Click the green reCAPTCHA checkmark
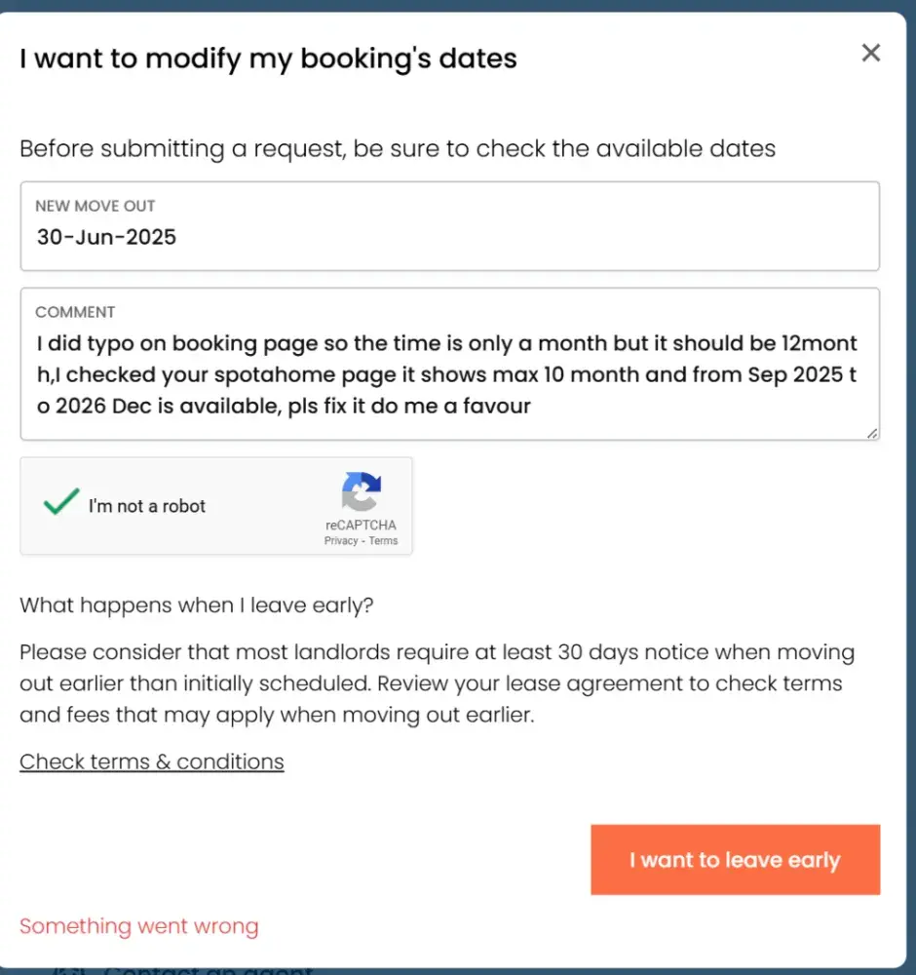916x975 pixels. (x=60, y=503)
